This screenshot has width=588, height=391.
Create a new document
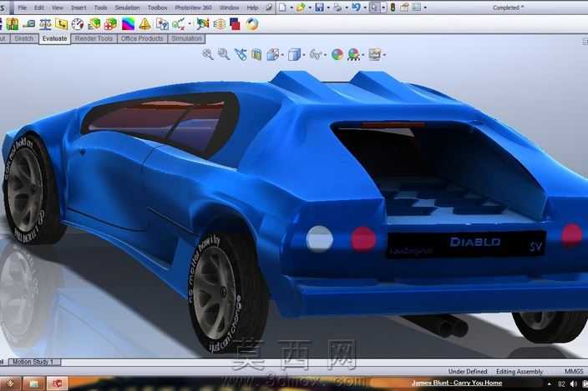(x=282, y=8)
